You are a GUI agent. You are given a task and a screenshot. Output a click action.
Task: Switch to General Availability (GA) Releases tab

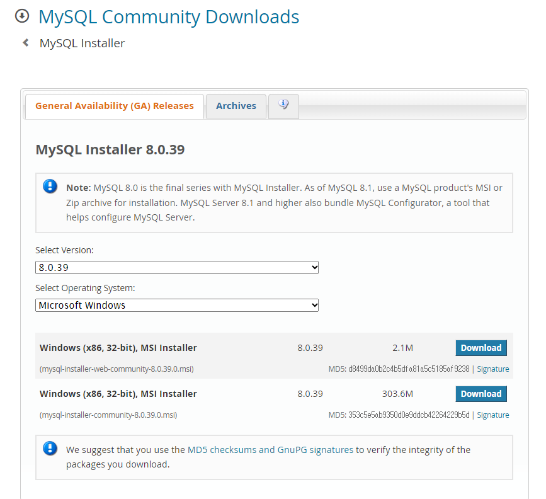tap(115, 106)
